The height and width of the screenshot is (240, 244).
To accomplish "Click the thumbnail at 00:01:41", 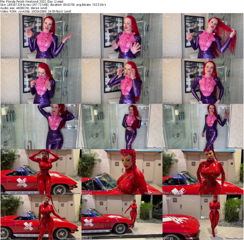I will tap(203, 127).
